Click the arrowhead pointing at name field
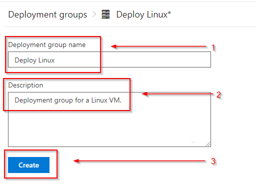This screenshot has height=187, width=256. 114,46
